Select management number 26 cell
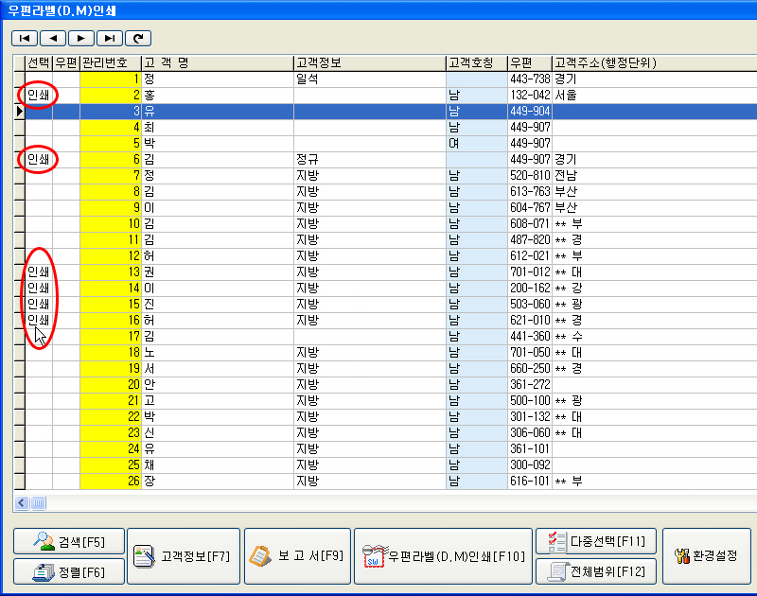Viewport: 757px width, 596px height. (x=111, y=482)
